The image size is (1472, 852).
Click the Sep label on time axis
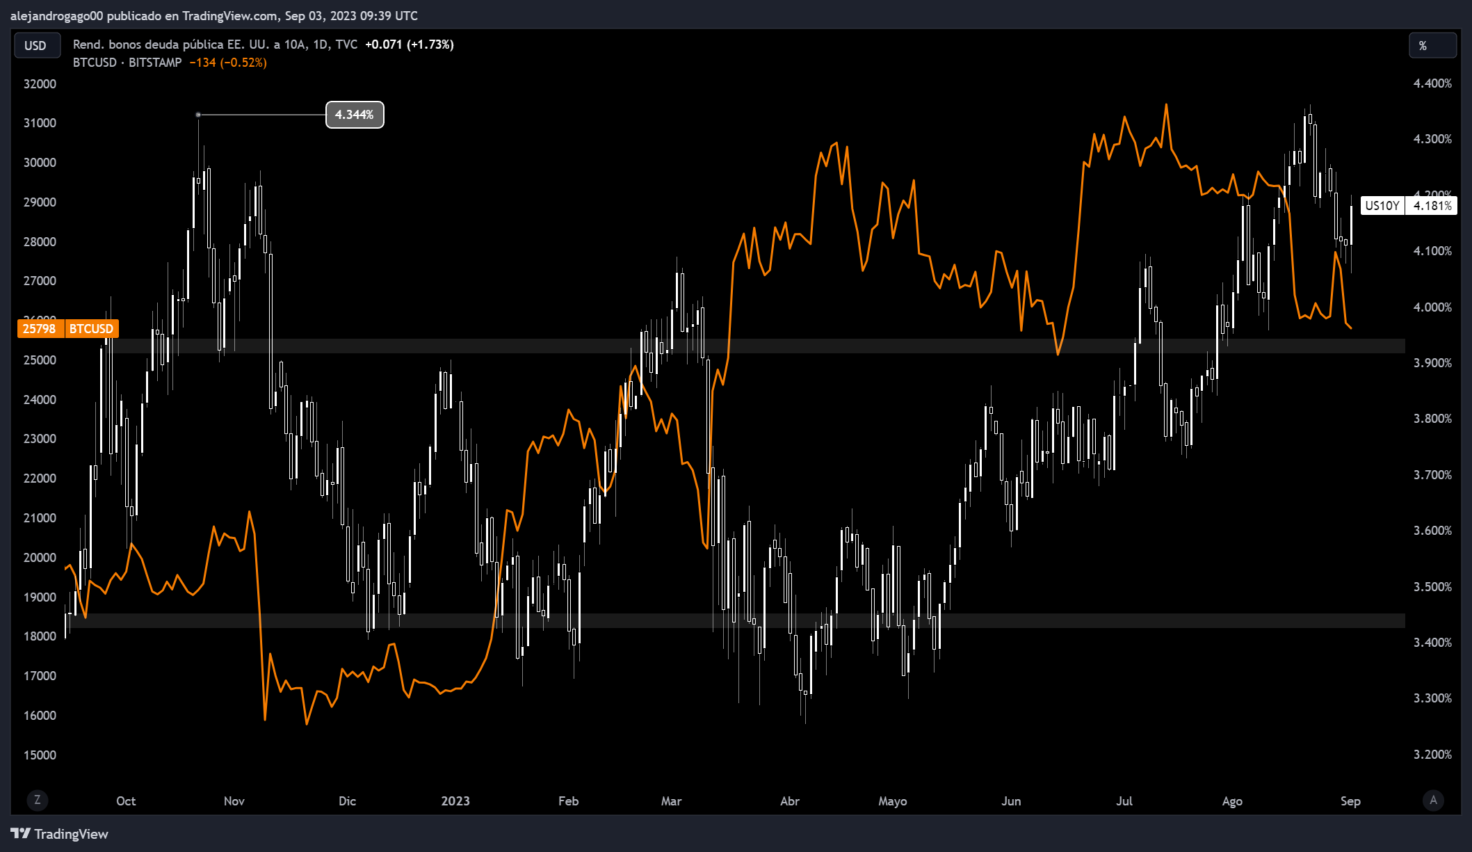1350,801
